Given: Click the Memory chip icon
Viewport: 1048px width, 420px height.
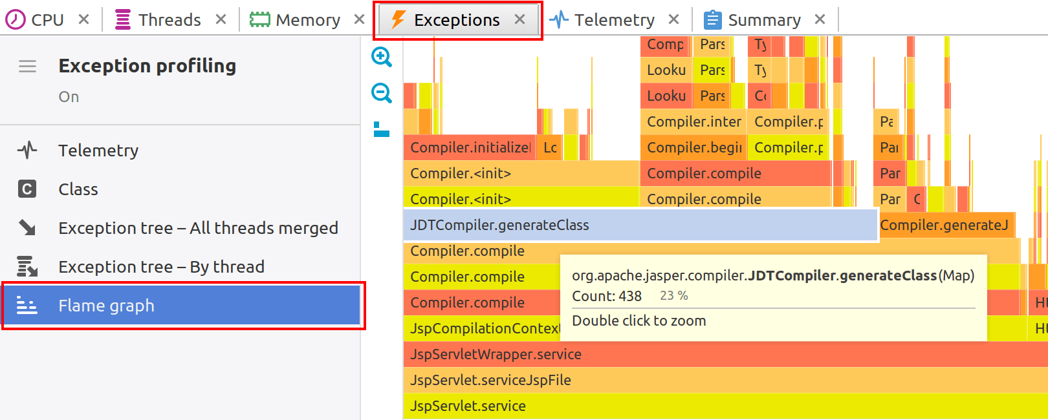Looking at the screenshot, I should click(259, 20).
